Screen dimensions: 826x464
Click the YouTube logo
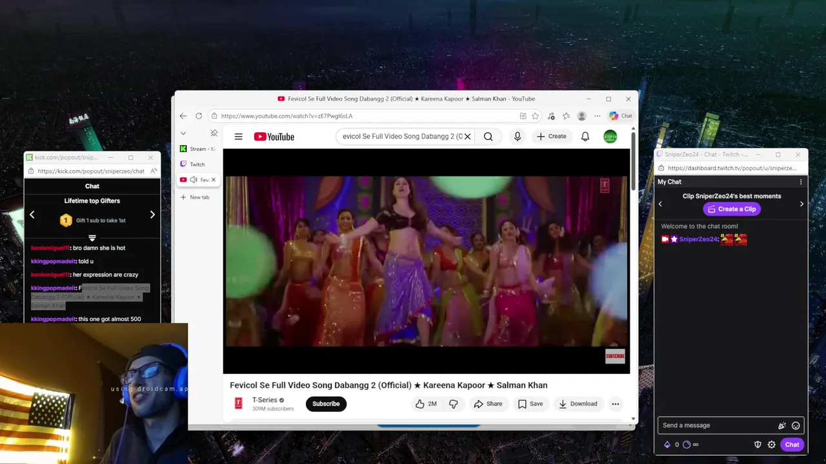click(274, 137)
